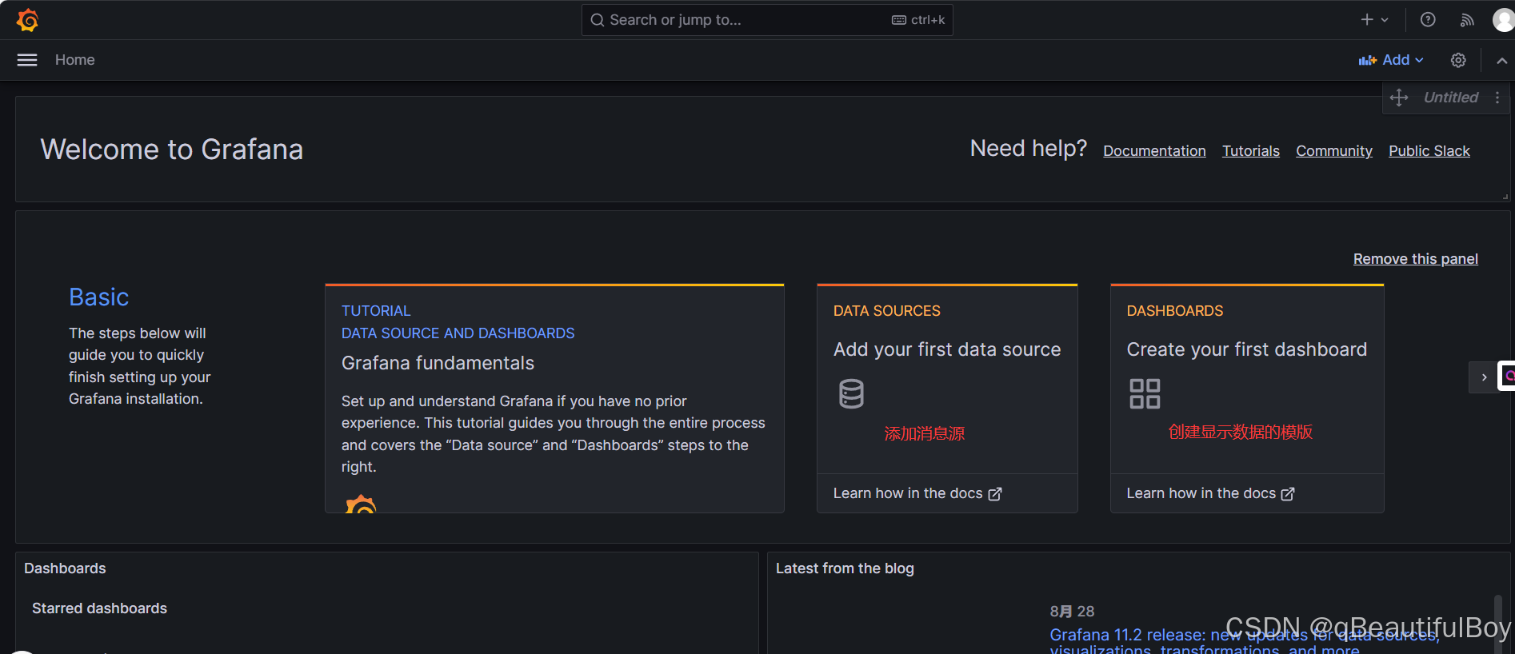Open the Community link

(1334, 151)
